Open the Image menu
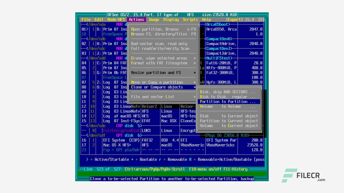This screenshot has height=193, width=344. pyautogui.click(x=154, y=19)
